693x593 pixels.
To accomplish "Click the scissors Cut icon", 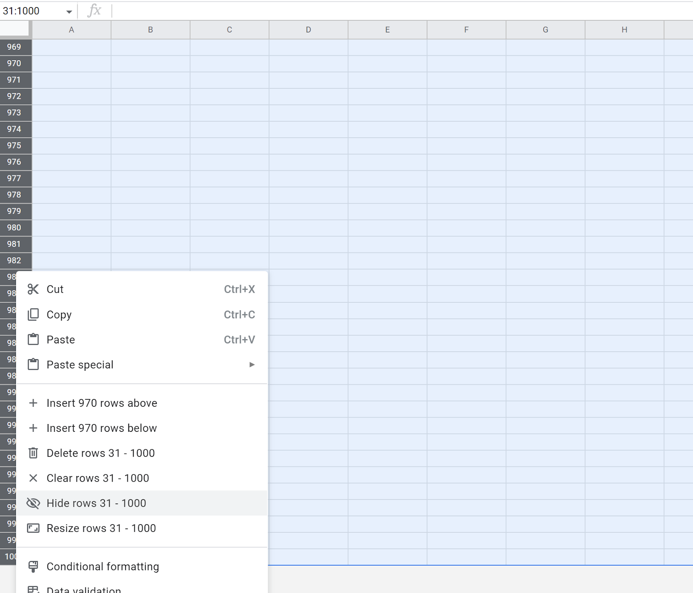I will point(33,289).
